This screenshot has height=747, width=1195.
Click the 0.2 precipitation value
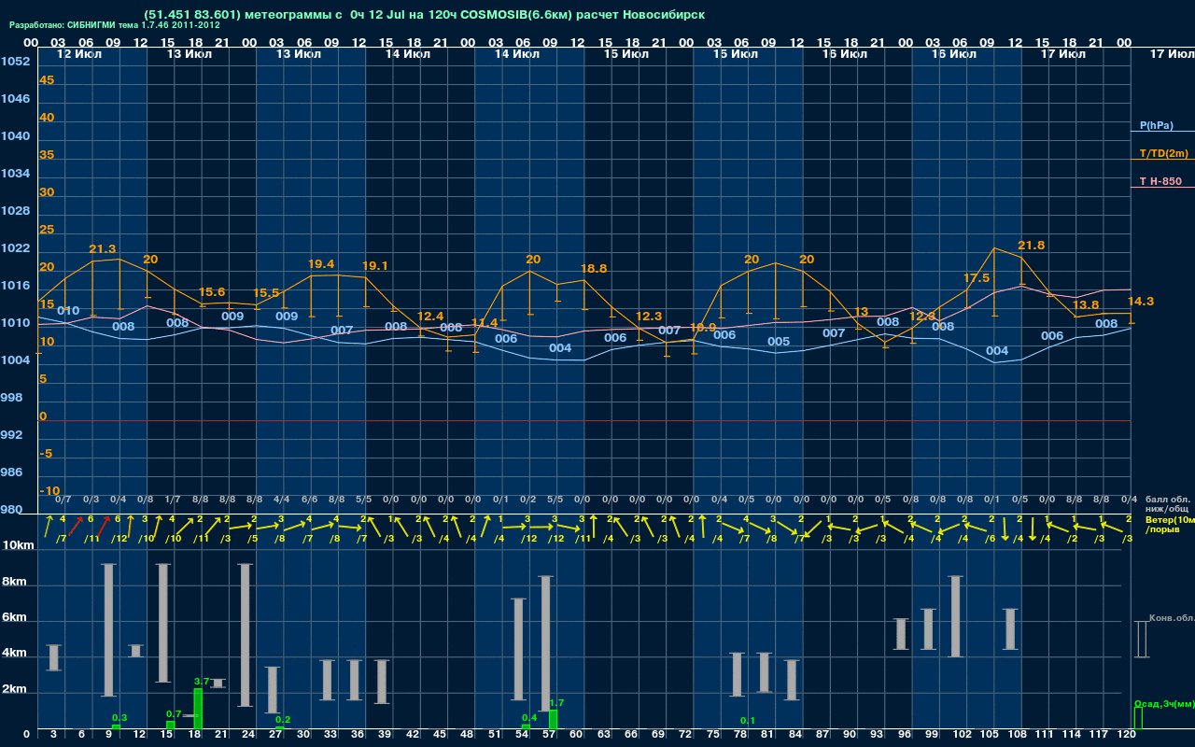[x=283, y=719]
